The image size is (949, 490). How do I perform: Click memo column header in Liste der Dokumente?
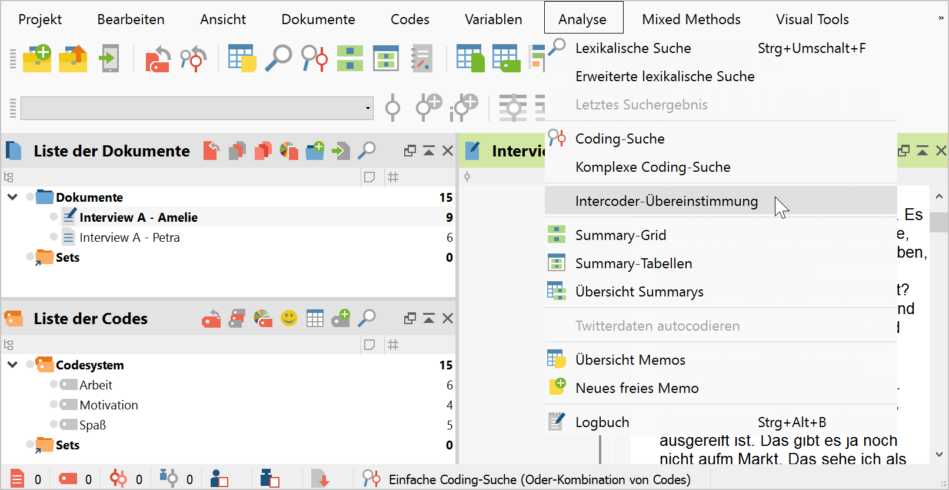coord(369,177)
